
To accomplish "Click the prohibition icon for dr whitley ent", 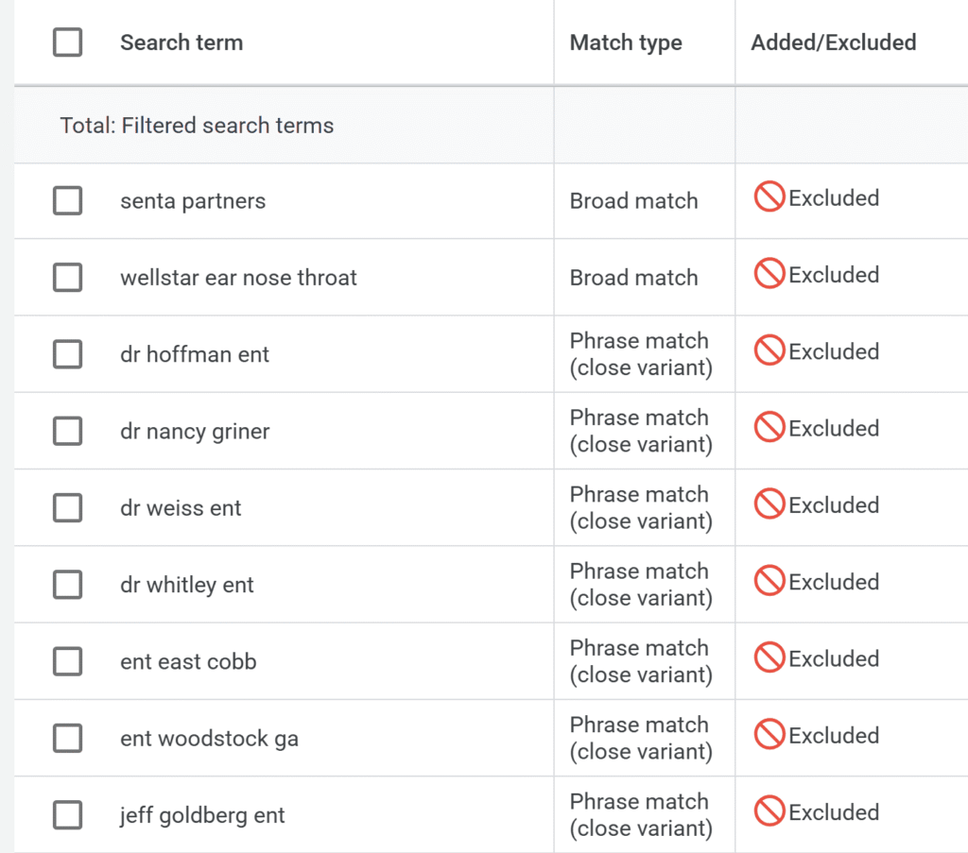I will 768,581.
